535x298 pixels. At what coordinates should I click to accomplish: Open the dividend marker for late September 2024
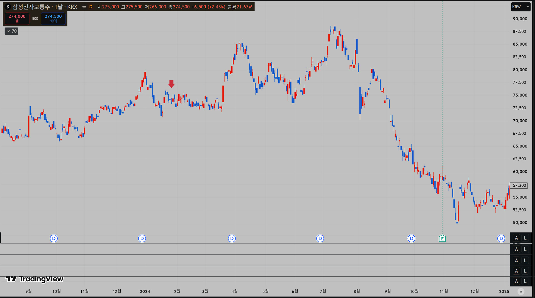411,238
